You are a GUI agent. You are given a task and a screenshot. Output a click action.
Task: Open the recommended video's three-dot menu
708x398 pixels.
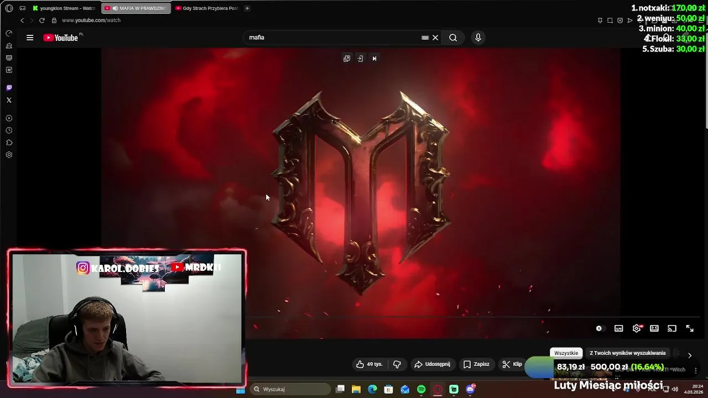click(696, 371)
